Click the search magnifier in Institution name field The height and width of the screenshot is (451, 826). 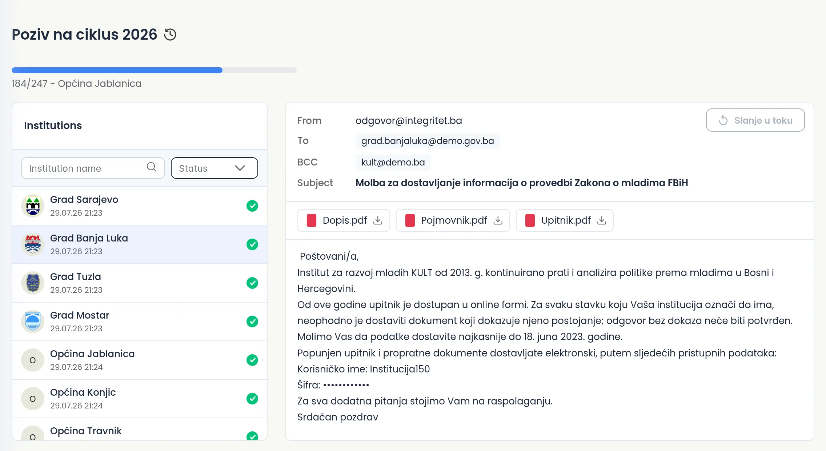(152, 167)
